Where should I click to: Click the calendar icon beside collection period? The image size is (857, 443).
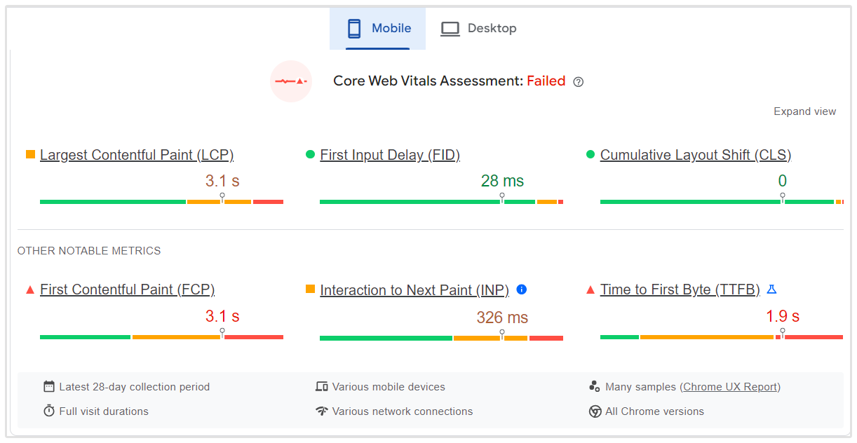[49, 387]
